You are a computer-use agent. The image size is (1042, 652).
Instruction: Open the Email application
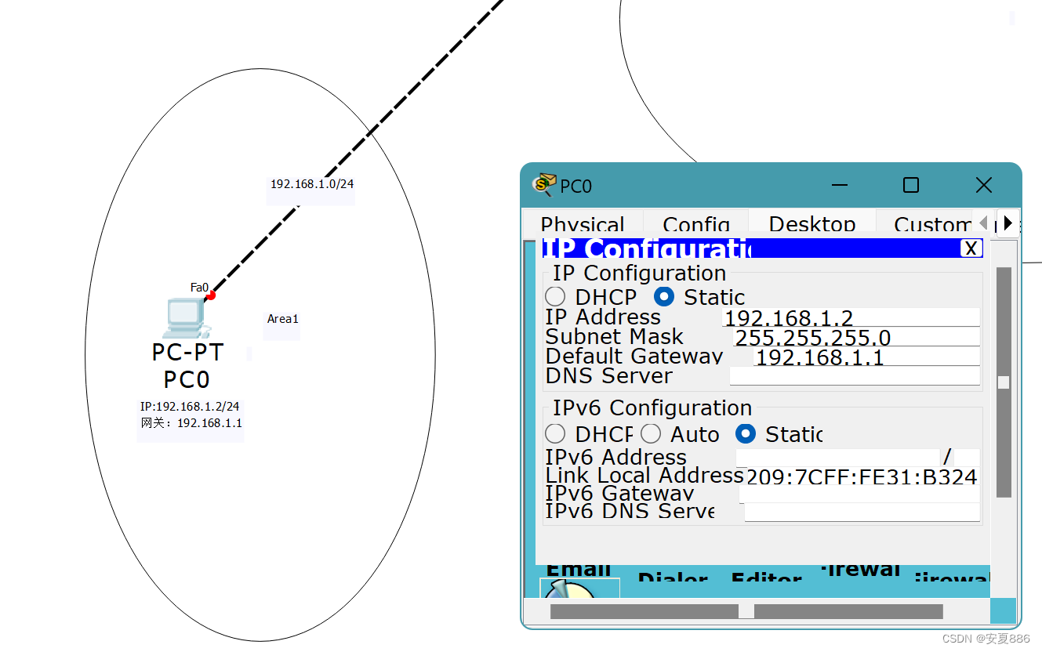(x=578, y=568)
